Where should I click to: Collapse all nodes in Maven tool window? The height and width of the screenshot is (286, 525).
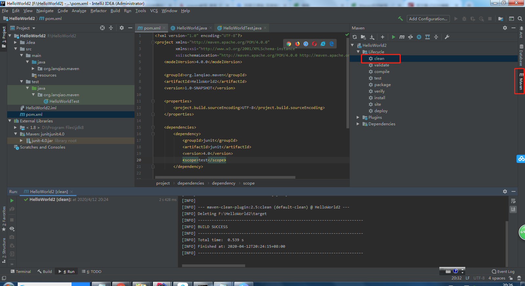pyautogui.click(x=436, y=37)
